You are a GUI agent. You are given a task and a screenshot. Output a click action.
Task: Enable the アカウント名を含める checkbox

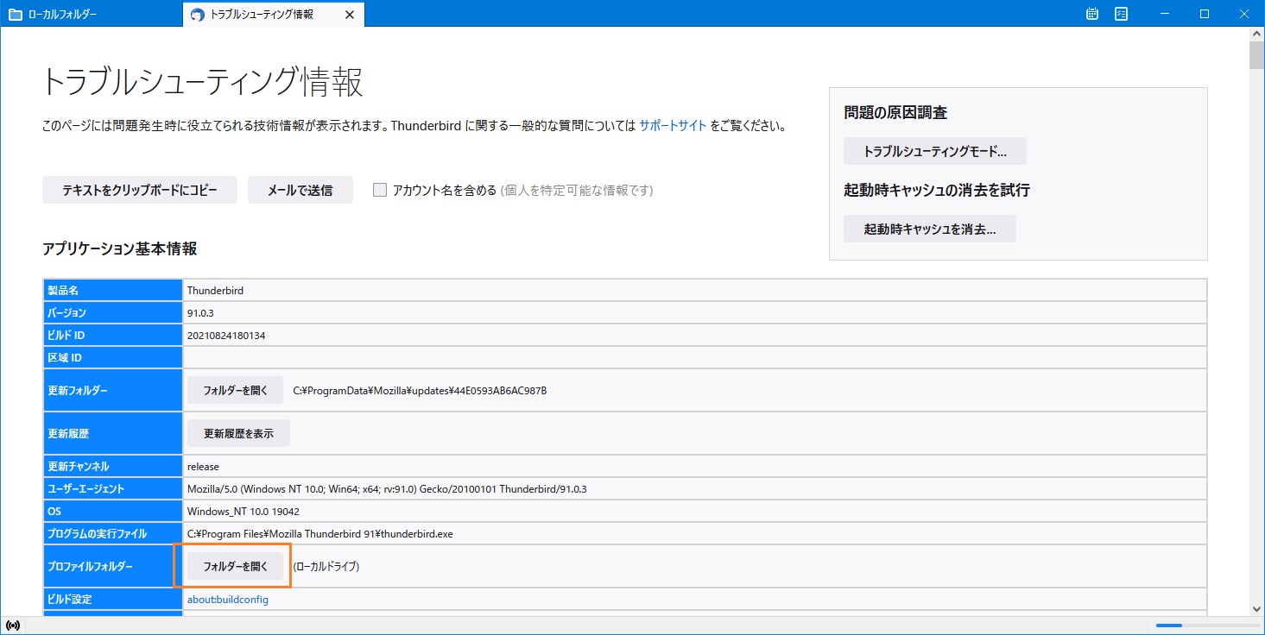(380, 190)
